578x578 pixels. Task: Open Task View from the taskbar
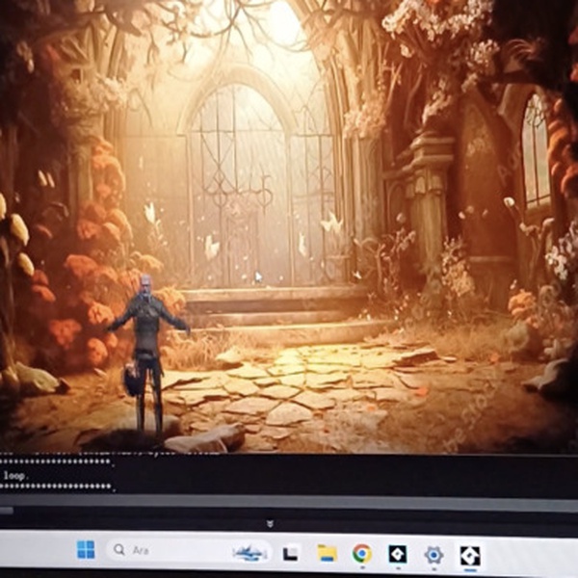coord(289,553)
